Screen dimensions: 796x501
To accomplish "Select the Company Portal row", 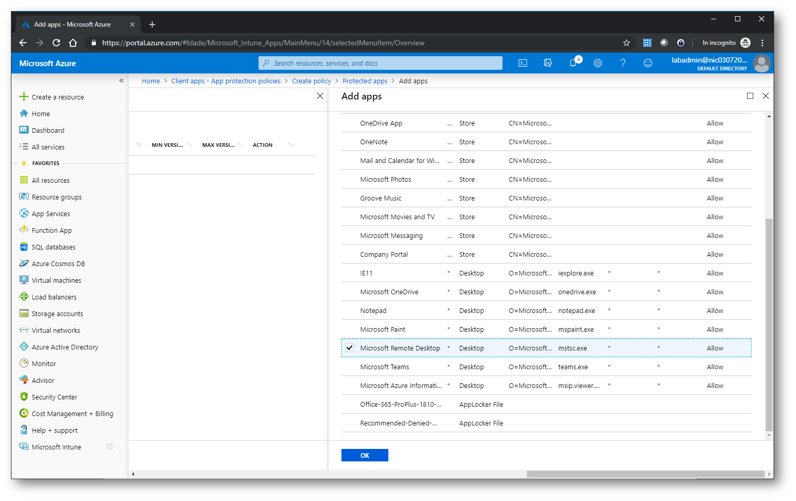I will (x=546, y=255).
